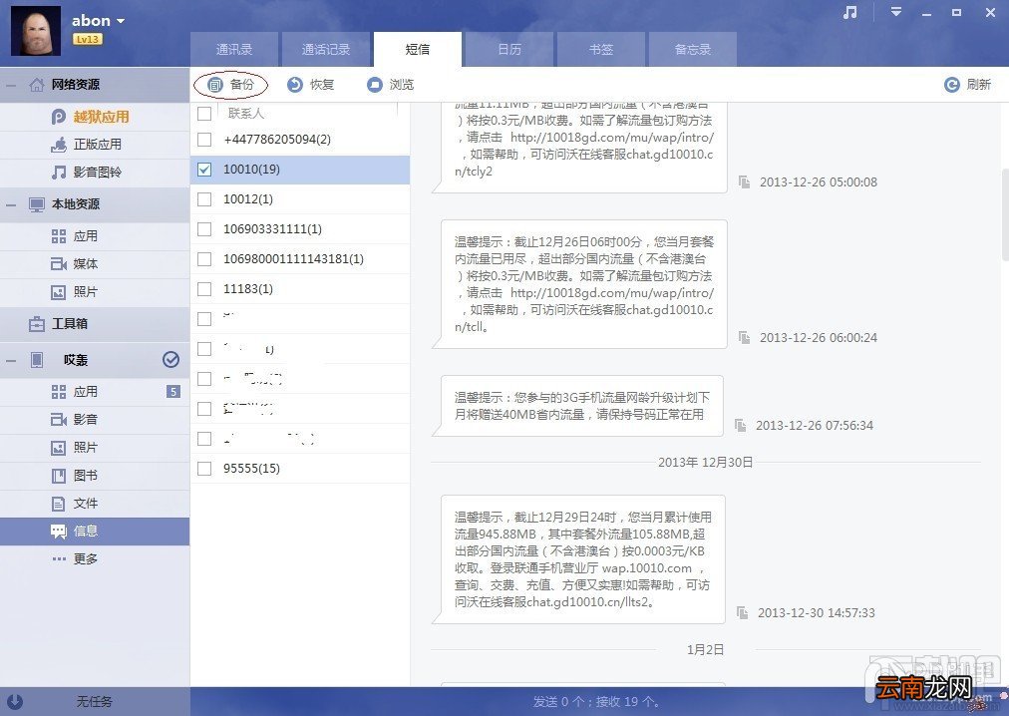Uncheck the 10010(19) contact checkbox
The height and width of the screenshot is (716, 1009).
[x=204, y=170]
